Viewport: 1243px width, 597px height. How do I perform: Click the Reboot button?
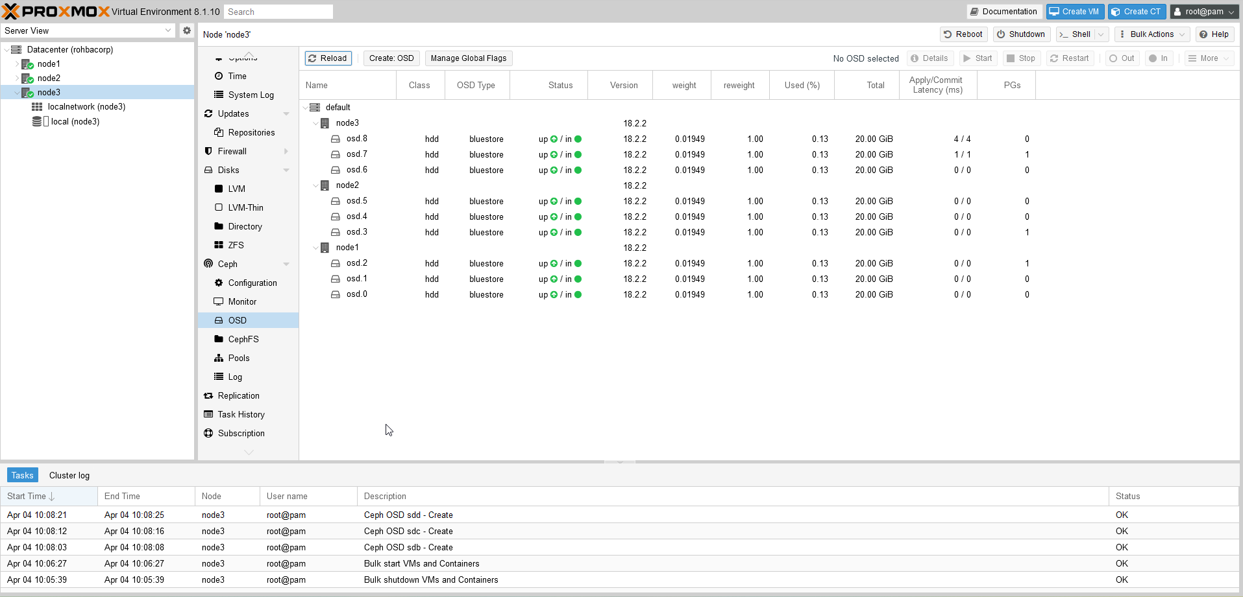coord(964,34)
